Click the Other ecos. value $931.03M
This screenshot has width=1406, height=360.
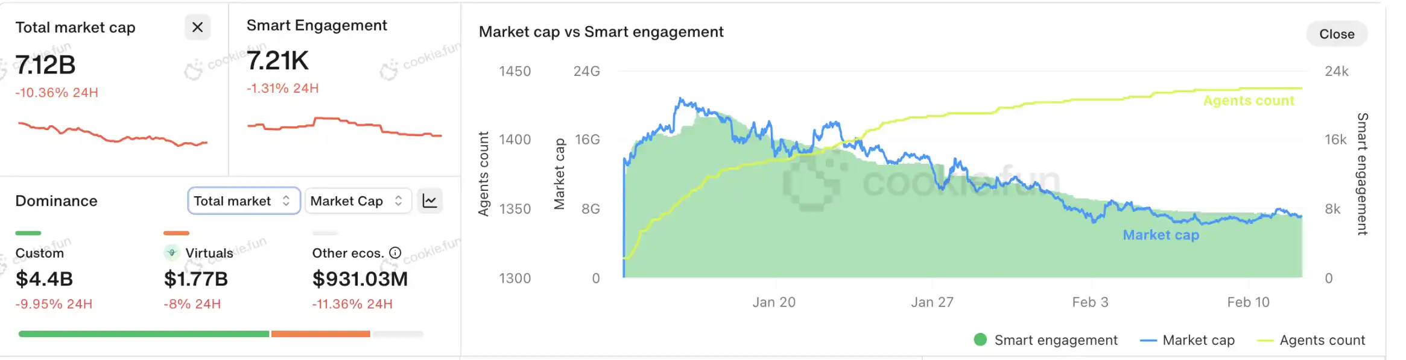pos(359,279)
